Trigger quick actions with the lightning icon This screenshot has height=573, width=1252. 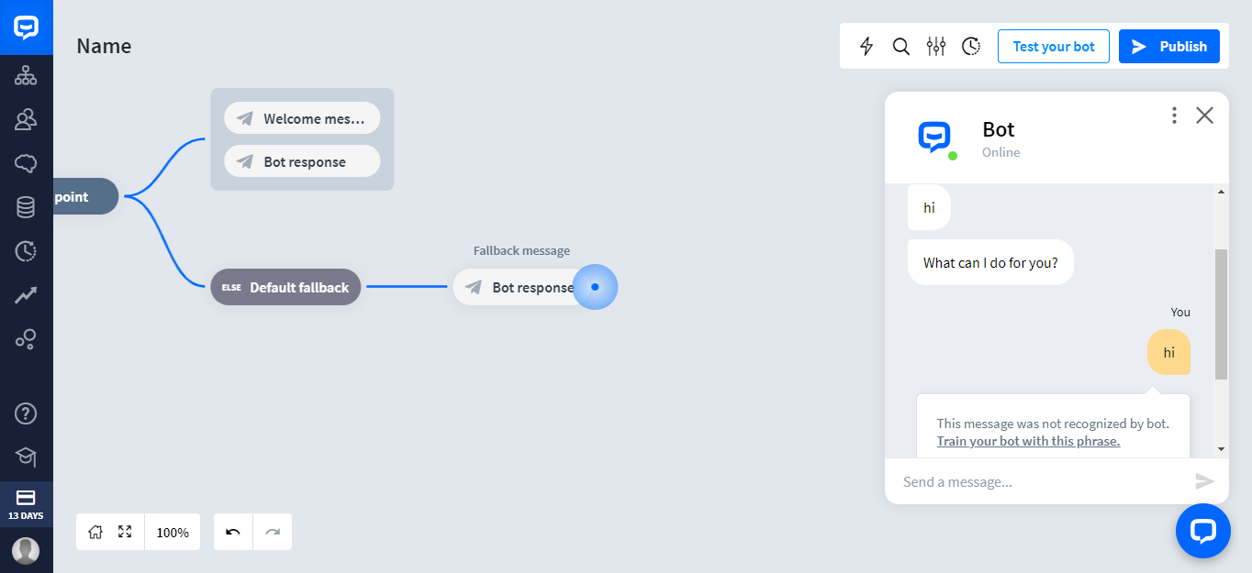866,46
